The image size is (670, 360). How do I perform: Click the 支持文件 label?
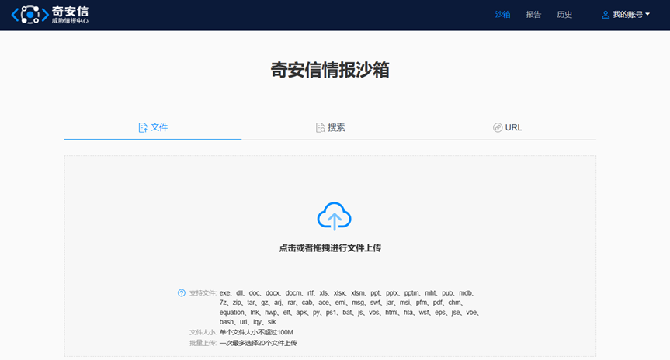pos(203,293)
